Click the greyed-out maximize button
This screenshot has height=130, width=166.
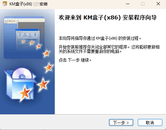pos(143,4)
